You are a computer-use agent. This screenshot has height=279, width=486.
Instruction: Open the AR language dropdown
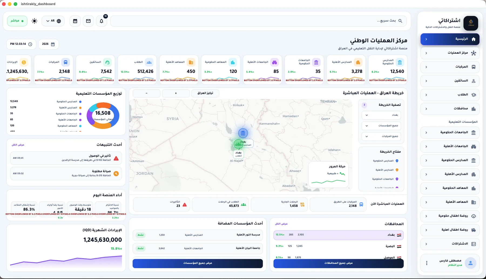(53, 21)
